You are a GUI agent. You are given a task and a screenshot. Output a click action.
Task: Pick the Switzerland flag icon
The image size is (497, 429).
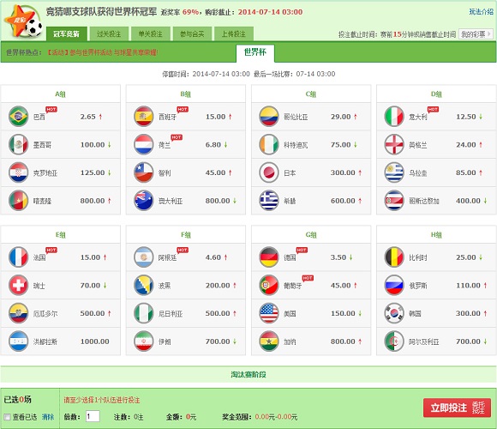18,285
